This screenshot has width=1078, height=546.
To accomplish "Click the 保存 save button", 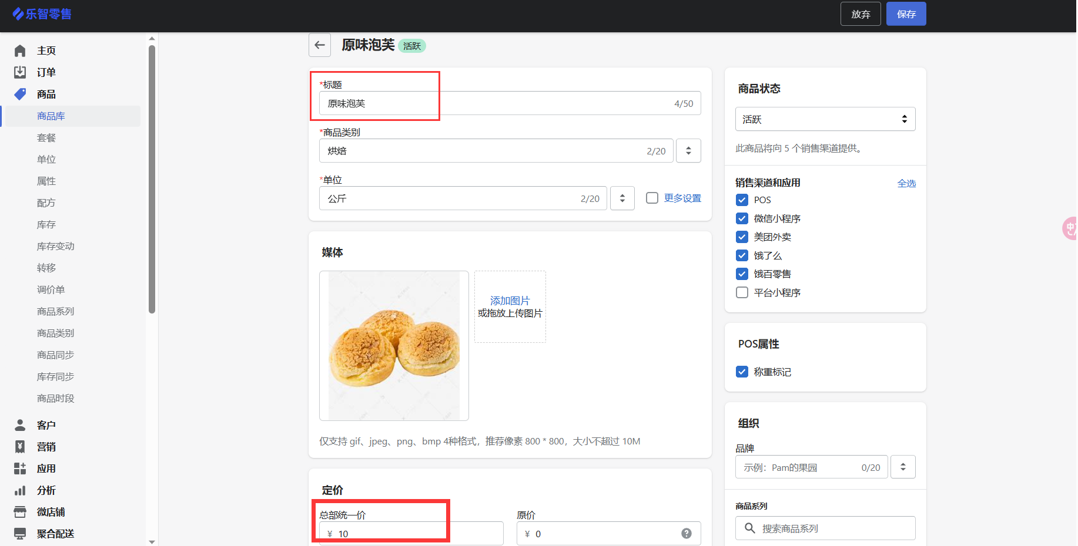I will tap(906, 14).
